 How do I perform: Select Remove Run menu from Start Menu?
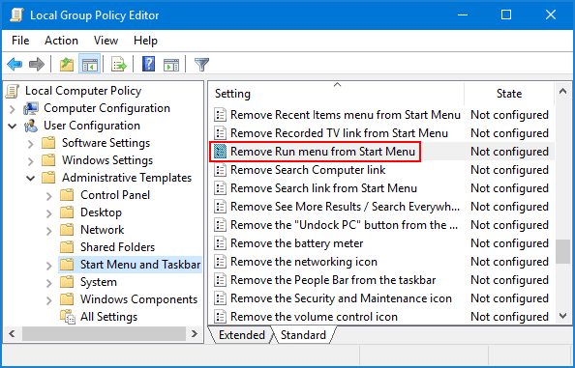pyautogui.click(x=322, y=152)
